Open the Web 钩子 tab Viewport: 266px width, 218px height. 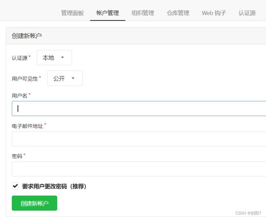tap(214, 13)
